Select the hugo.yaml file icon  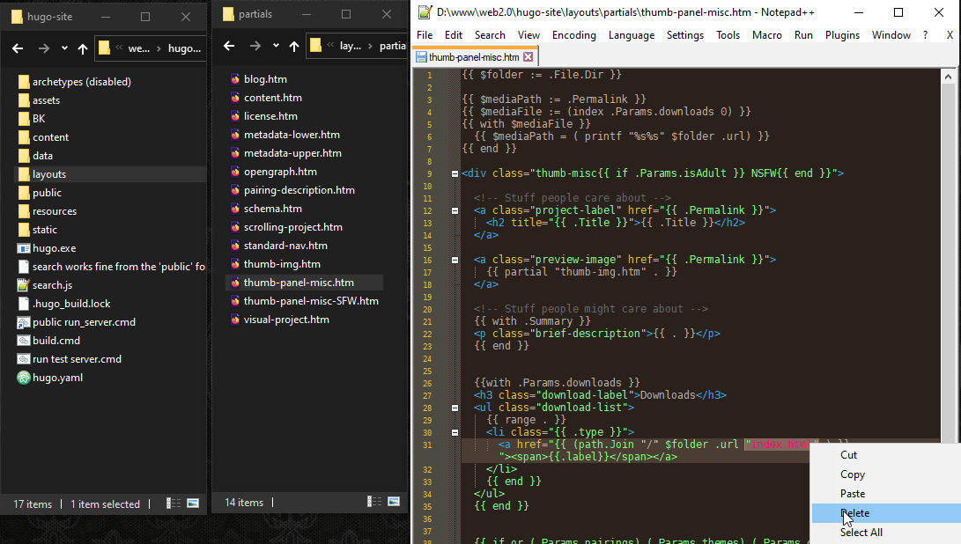(24, 378)
